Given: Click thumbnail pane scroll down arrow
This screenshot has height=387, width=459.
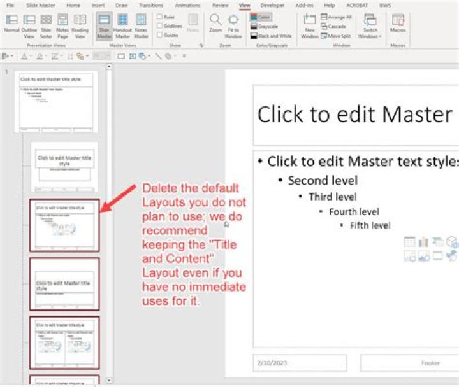Looking at the screenshot, I should pos(109,381).
